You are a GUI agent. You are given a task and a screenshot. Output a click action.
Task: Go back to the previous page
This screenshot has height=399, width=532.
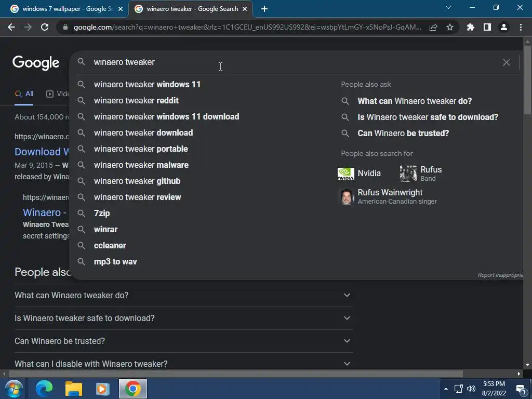11,27
